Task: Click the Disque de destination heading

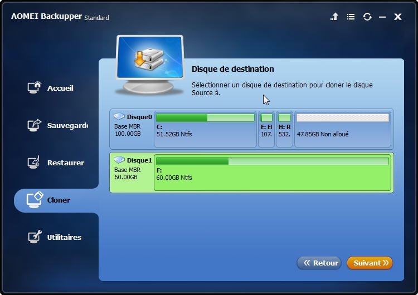Action: pyautogui.click(x=233, y=69)
